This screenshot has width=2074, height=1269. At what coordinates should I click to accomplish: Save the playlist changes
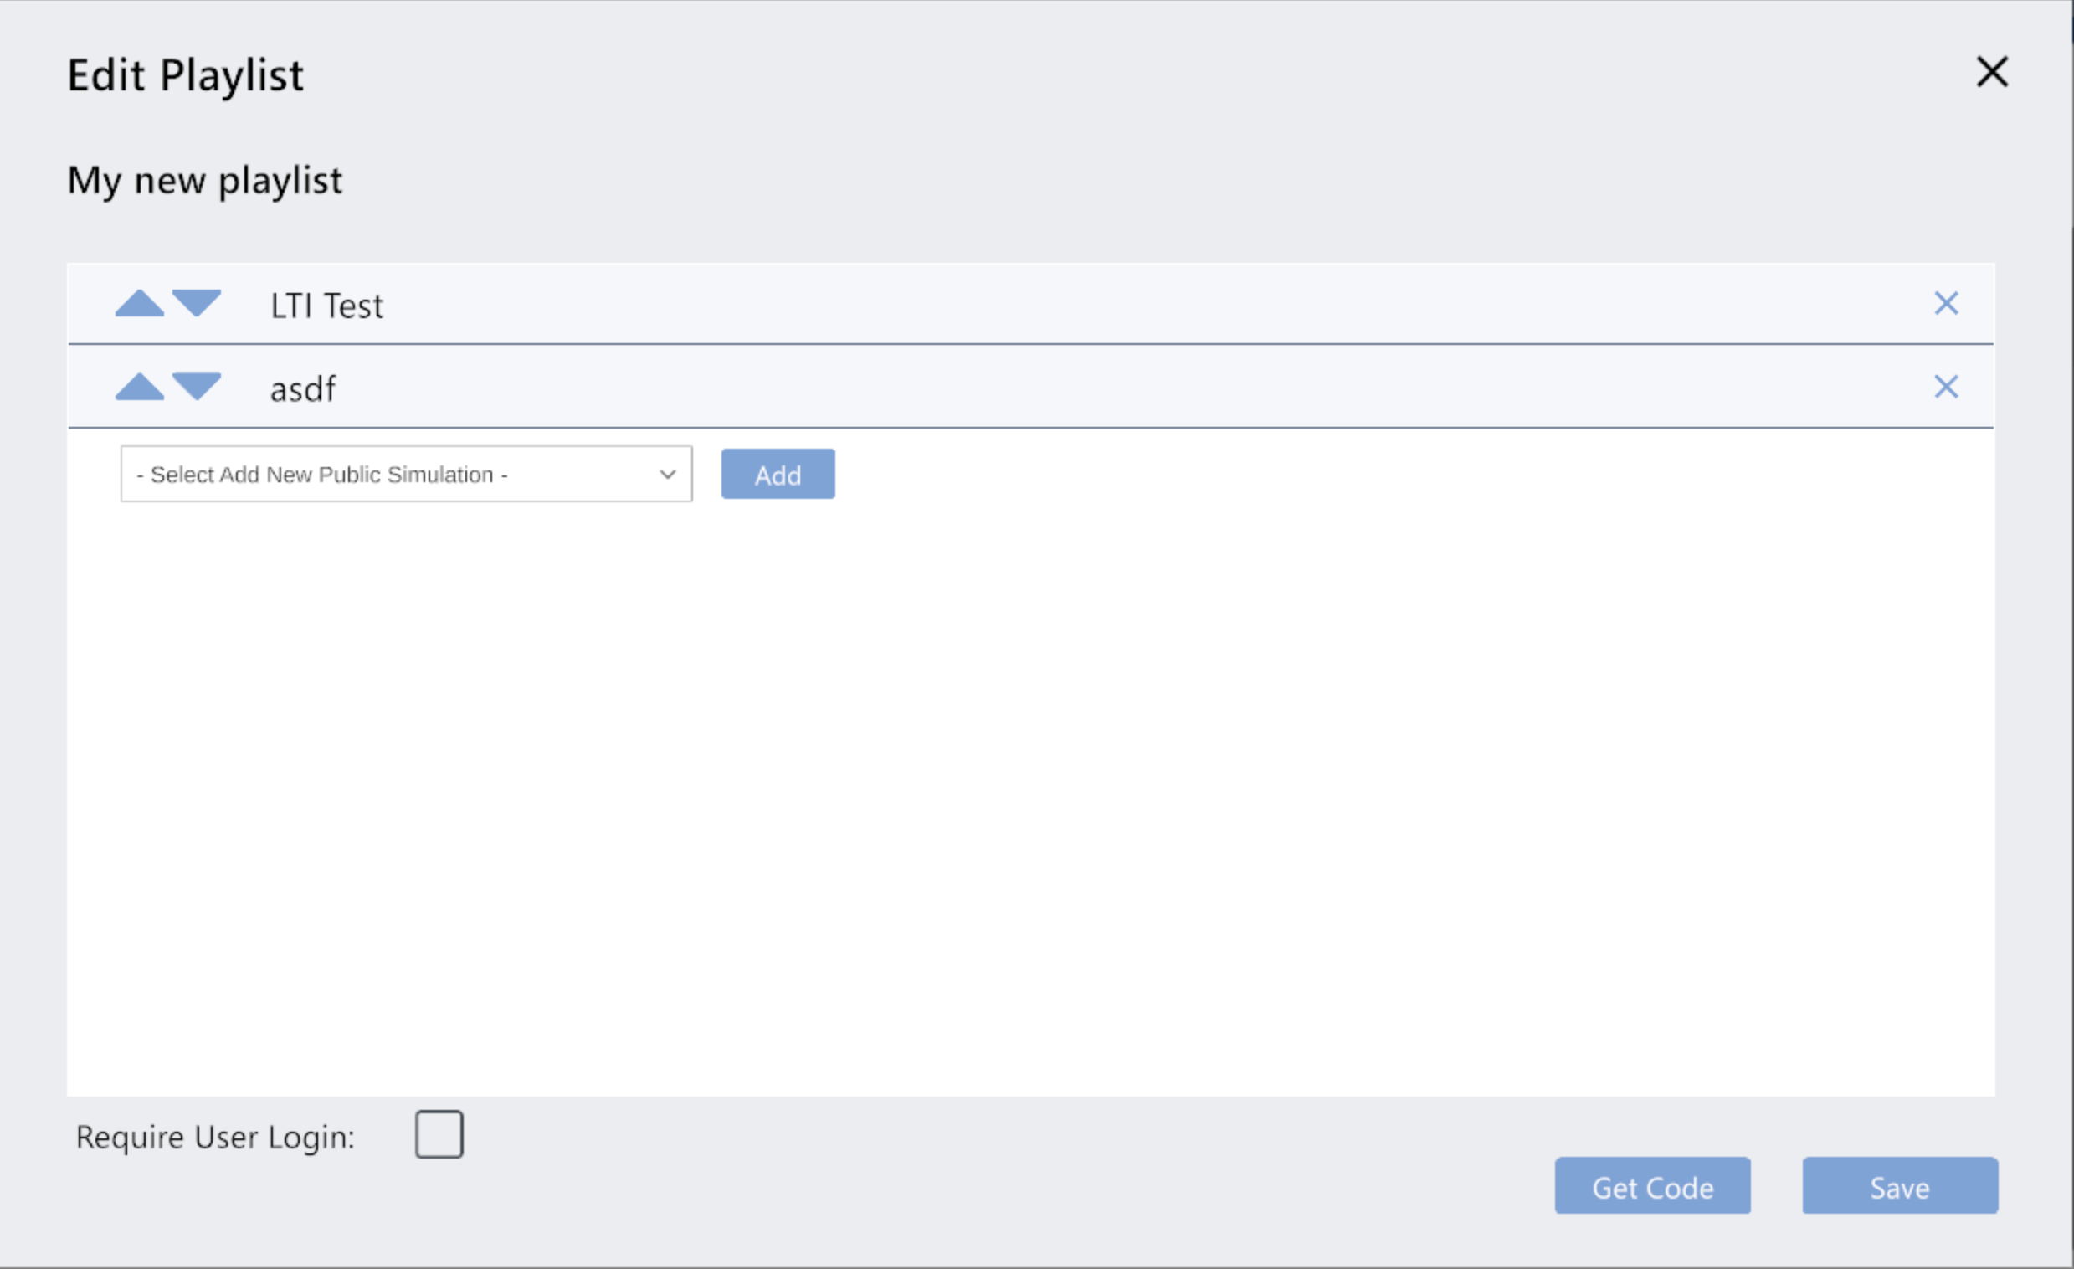pyautogui.click(x=1899, y=1185)
